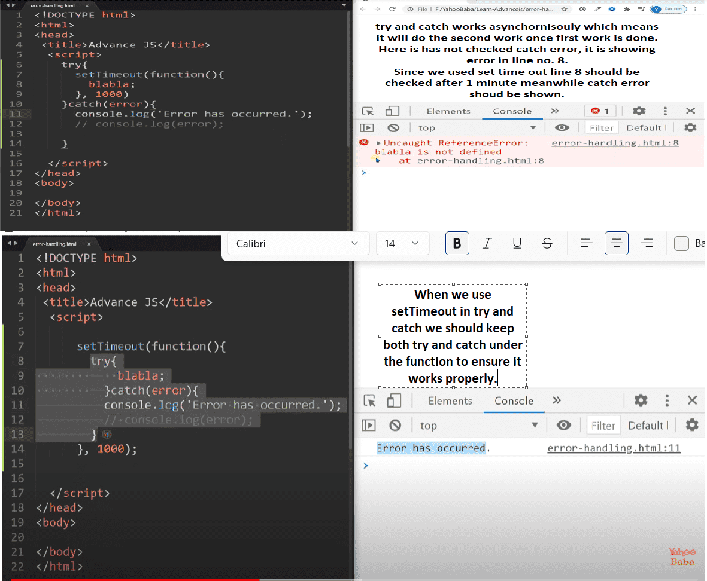
Task: Click the Filter field in the 'Error has occurred' console
Action: pos(603,426)
